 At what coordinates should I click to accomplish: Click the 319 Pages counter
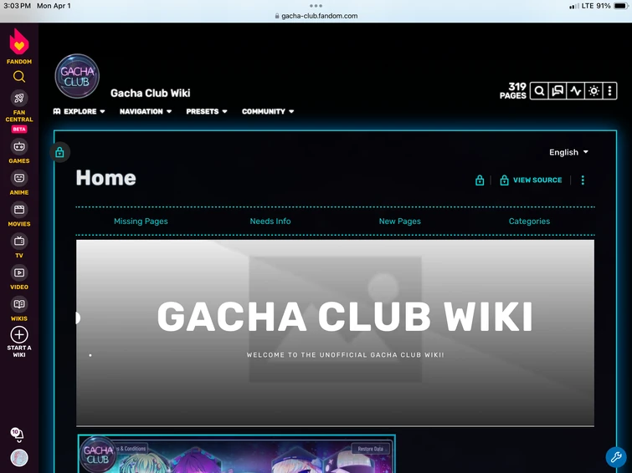(x=513, y=91)
